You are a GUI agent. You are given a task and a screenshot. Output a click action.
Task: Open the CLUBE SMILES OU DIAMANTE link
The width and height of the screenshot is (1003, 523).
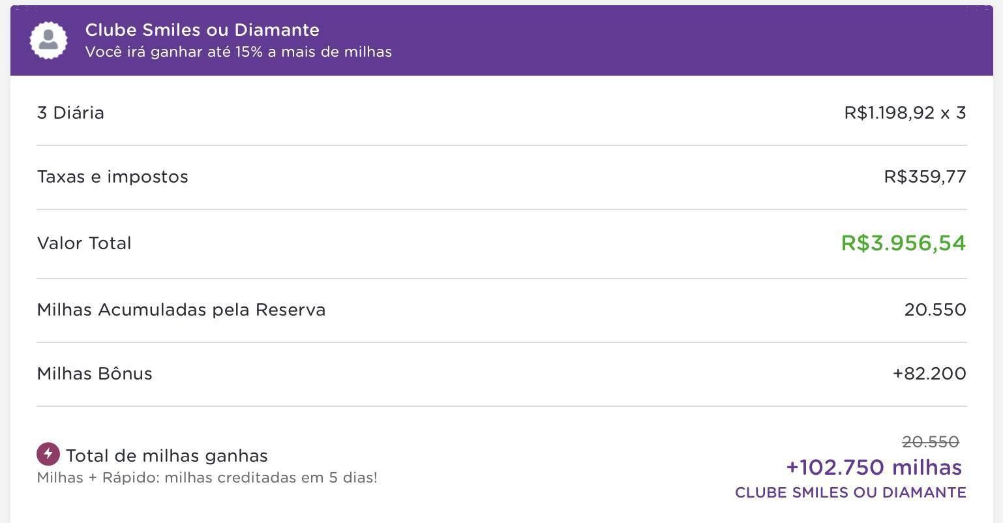850,492
